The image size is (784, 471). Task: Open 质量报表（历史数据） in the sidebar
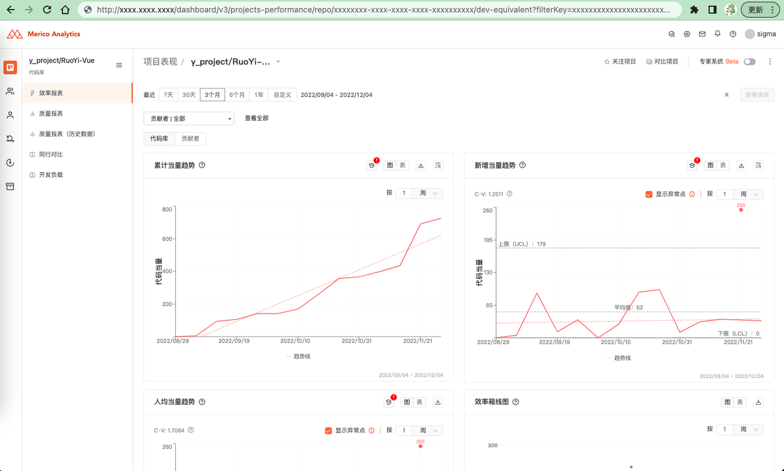[x=77, y=134]
